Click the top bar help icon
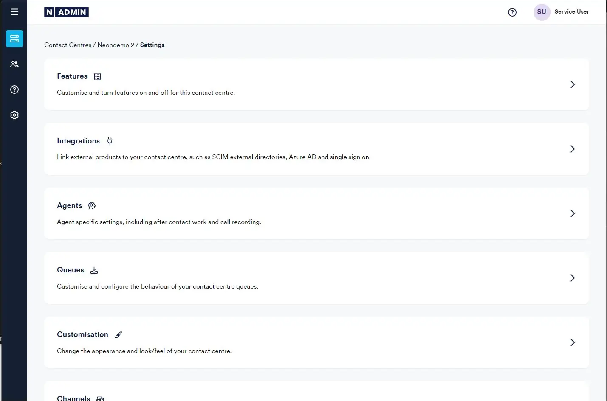607x401 pixels. (x=512, y=12)
